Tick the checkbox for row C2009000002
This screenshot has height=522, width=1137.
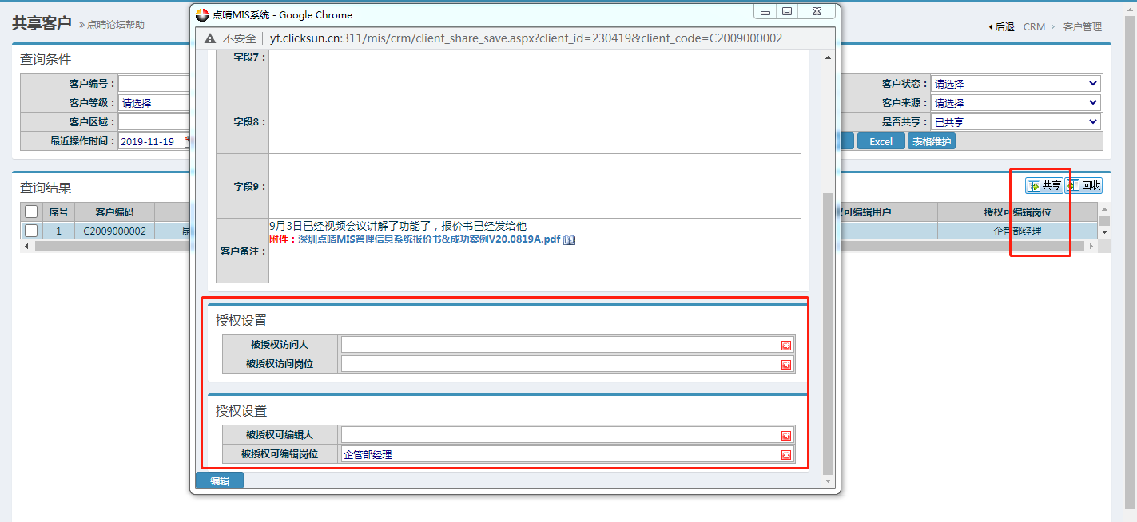point(31,231)
